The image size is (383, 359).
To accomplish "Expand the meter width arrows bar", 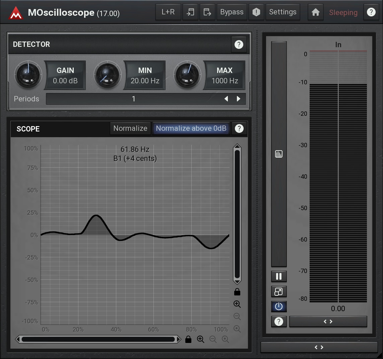I will (328, 322).
